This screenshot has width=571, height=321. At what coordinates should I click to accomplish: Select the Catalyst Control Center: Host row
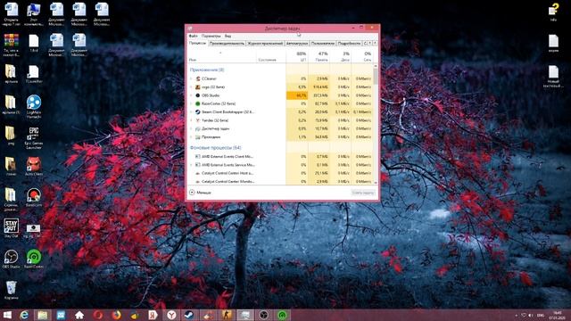tap(281, 173)
